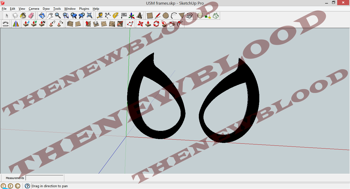Click the Undo push pull arrow icon
The width and height of the screenshot is (350, 189).
point(52,24)
